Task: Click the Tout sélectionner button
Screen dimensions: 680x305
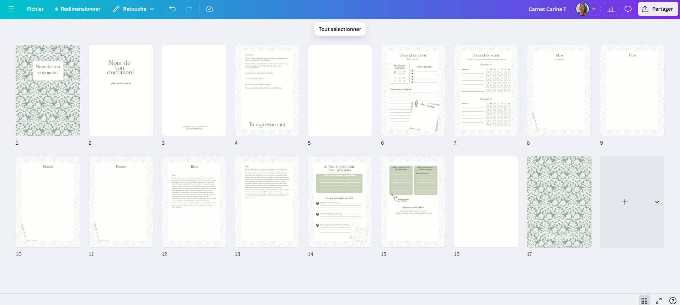Action: click(x=340, y=29)
